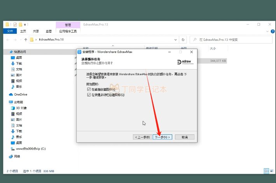Open 文档 under quick access
The width and height of the screenshot is (276, 183).
(x=19, y=69)
